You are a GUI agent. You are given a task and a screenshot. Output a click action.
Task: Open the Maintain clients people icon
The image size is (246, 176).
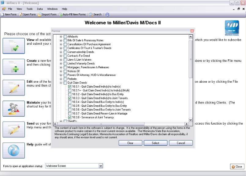(x=14, y=109)
